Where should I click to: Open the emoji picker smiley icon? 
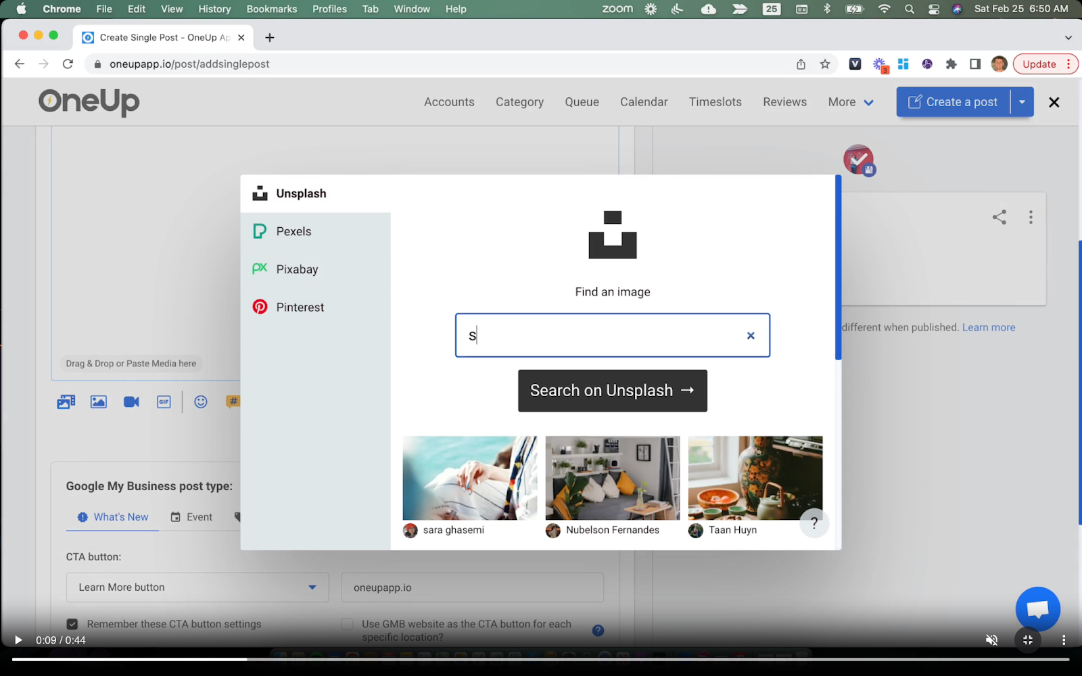(201, 402)
